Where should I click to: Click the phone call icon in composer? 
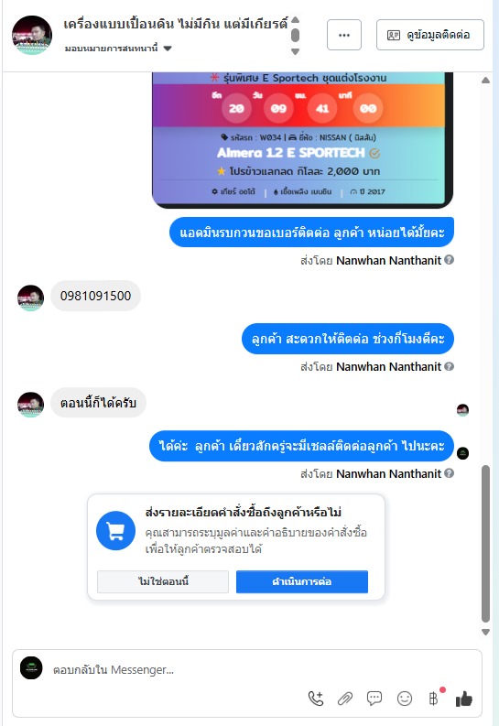coord(316,699)
